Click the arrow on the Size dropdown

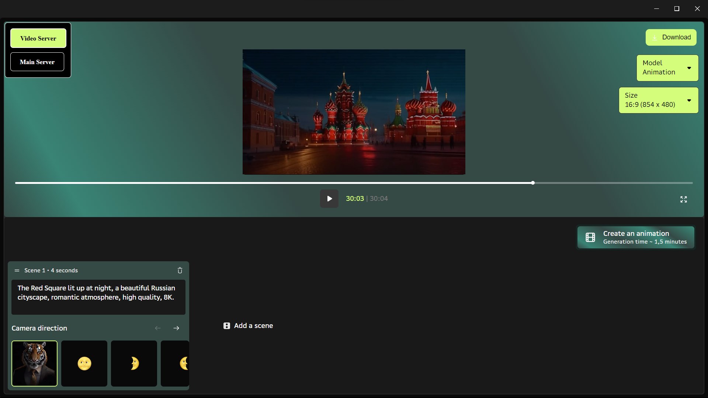[689, 100]
